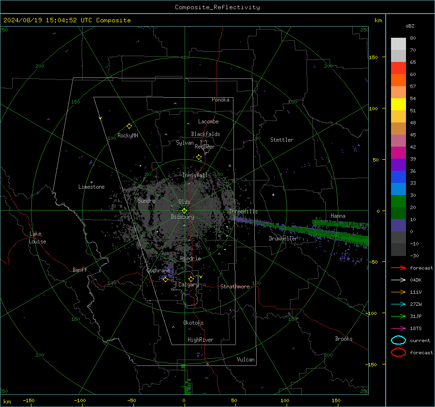Screen dimensions: 435x407
Task: Click the Innisfail city label
Action: coord(195,175)
